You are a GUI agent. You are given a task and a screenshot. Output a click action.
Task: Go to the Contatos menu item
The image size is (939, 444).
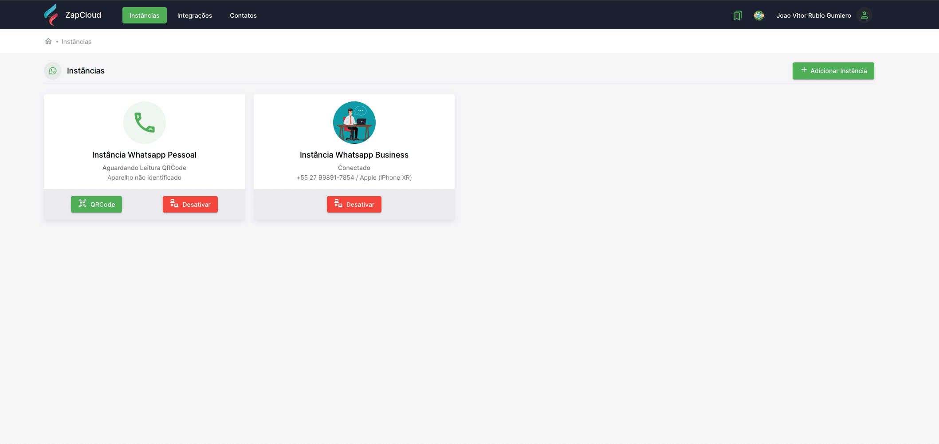pos(243,15)
